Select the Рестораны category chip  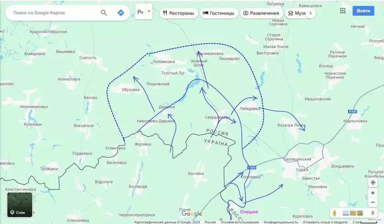(x=178, y=13)
